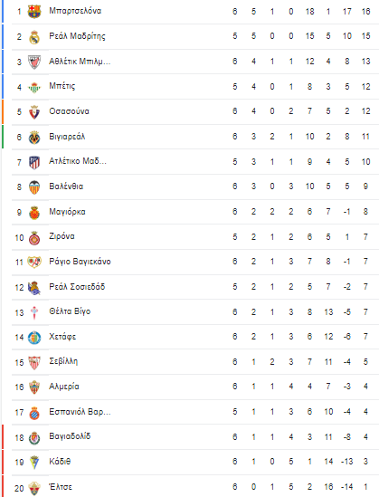
Task: Click the Ρεάλ Σοσιεδάδ team name
Action: pos(77,287)
